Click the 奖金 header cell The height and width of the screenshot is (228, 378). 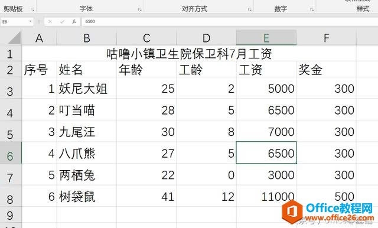[326, 70]
